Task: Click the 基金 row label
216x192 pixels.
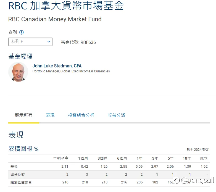Action: pyautogui.click(x=14, y=167)
